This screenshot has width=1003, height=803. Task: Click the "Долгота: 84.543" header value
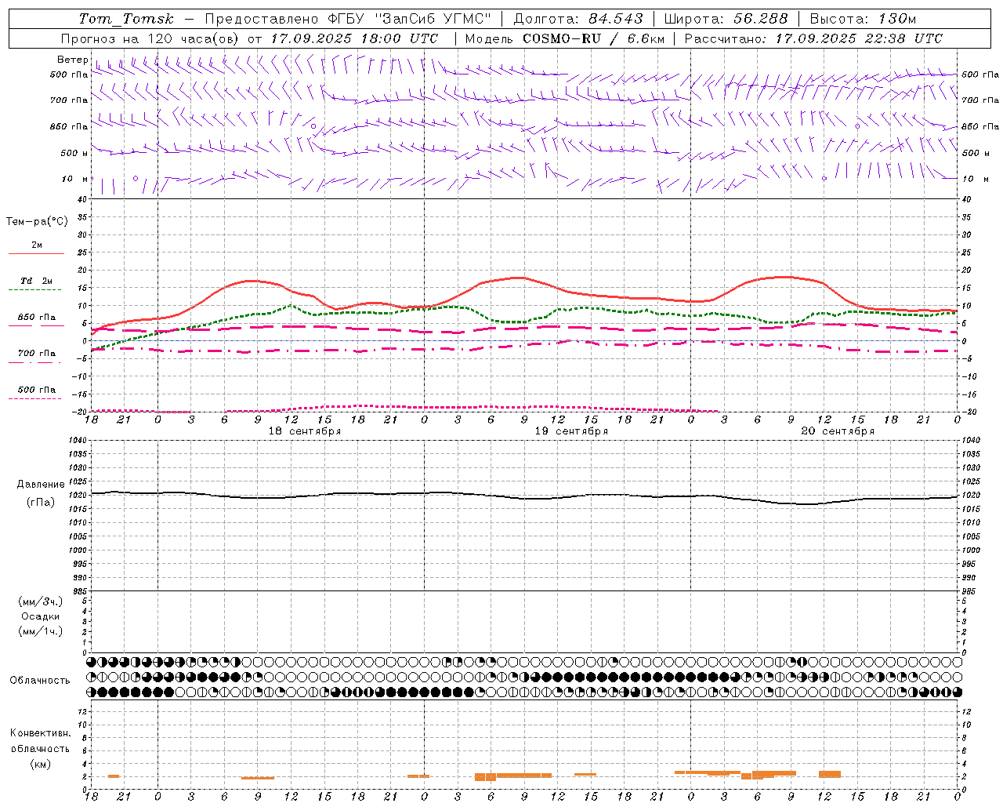(578, 19)
